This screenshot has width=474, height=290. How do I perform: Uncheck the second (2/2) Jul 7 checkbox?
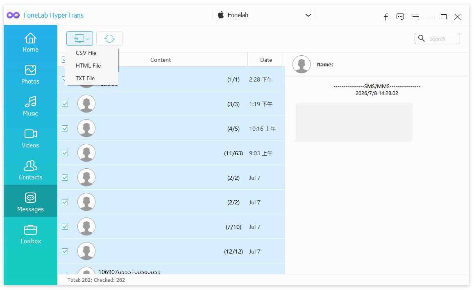coord(65,202)
